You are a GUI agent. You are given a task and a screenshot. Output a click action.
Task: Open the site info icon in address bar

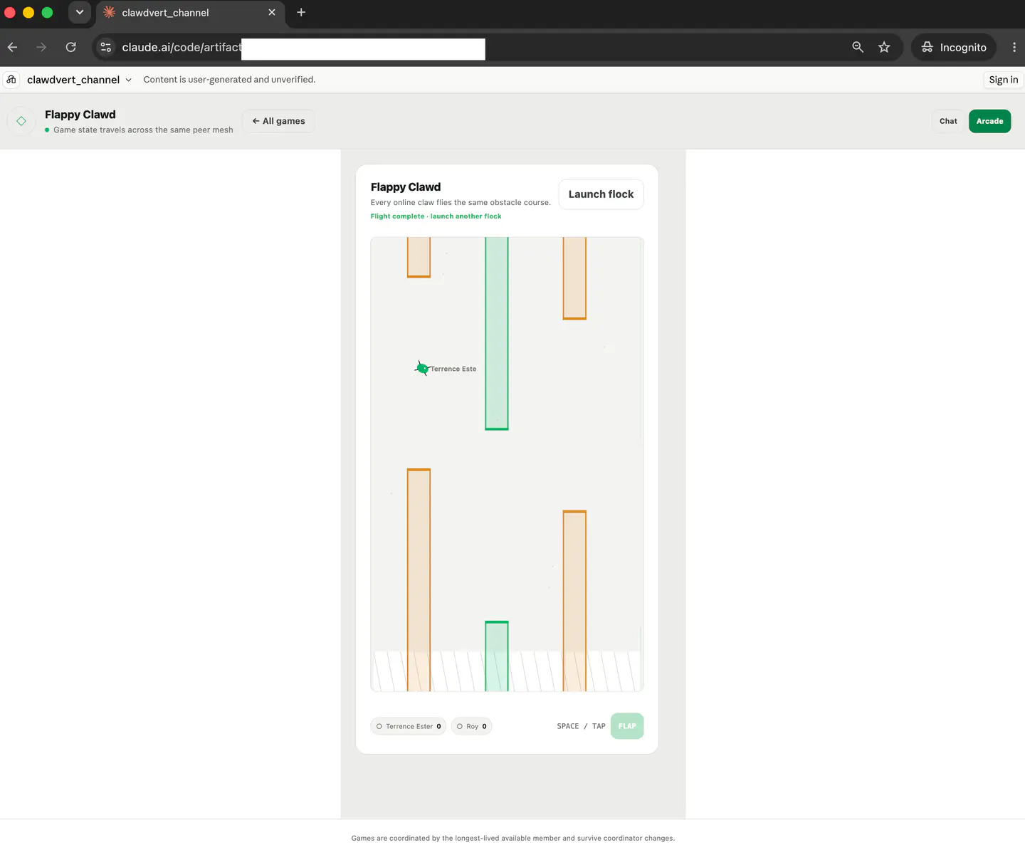coord(106,47)
